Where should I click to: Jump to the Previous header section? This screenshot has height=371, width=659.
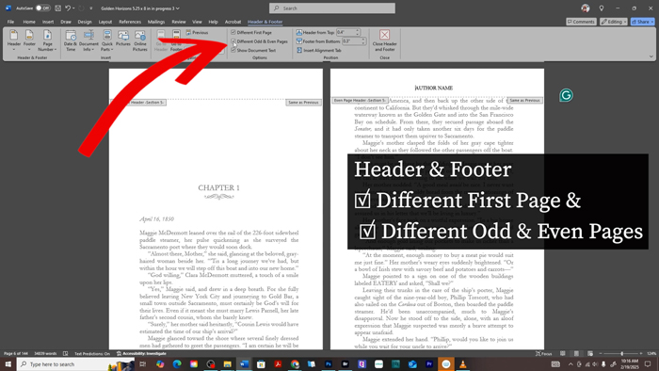pyautogui.click(x=197, y=32)
